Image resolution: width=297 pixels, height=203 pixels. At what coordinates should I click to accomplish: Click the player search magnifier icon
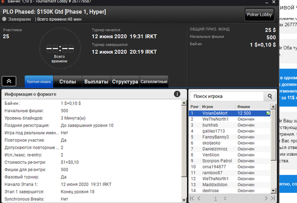[x=270, y=96]
